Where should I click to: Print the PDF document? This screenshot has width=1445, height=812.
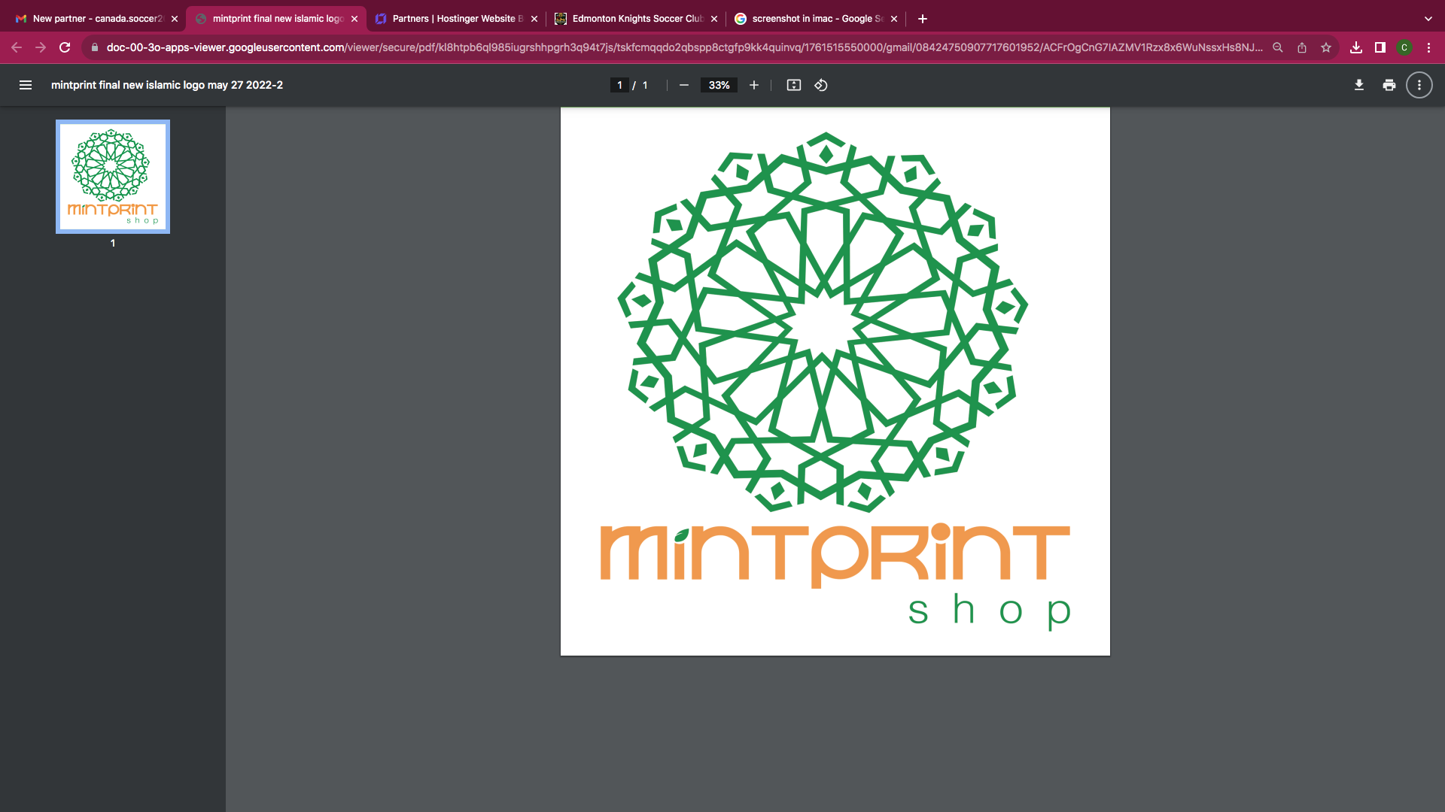(1389, 85)
